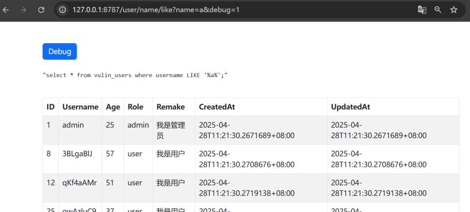Click the Age column header
The image size is (470, 212).
pyautogui.click(x=113, y=107)
